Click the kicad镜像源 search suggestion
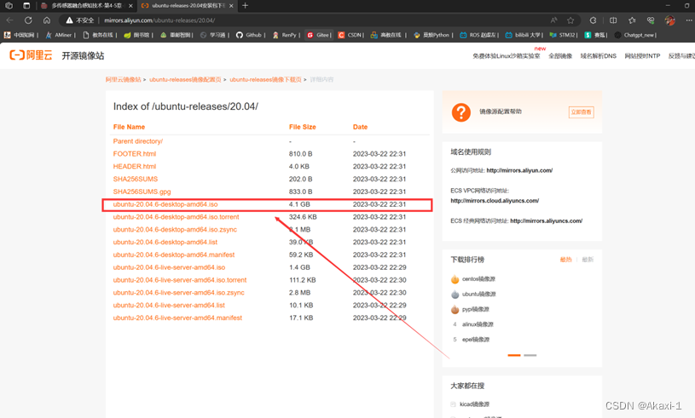 pos(475,404)
